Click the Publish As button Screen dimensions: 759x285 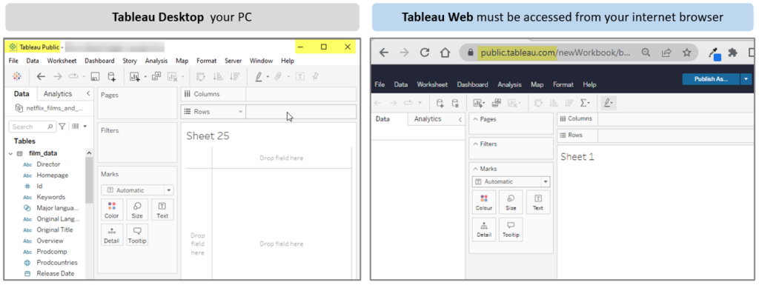(711, 79)
